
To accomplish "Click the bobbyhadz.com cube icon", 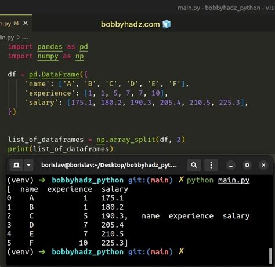I will point(167,24).
